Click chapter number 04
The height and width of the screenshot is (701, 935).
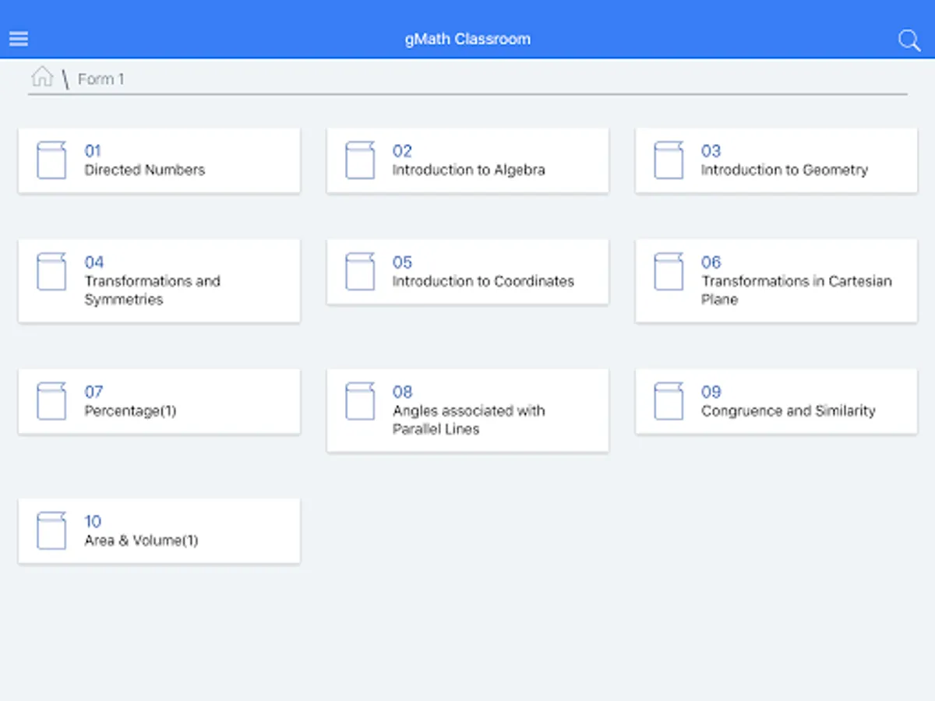coord(94,262)
